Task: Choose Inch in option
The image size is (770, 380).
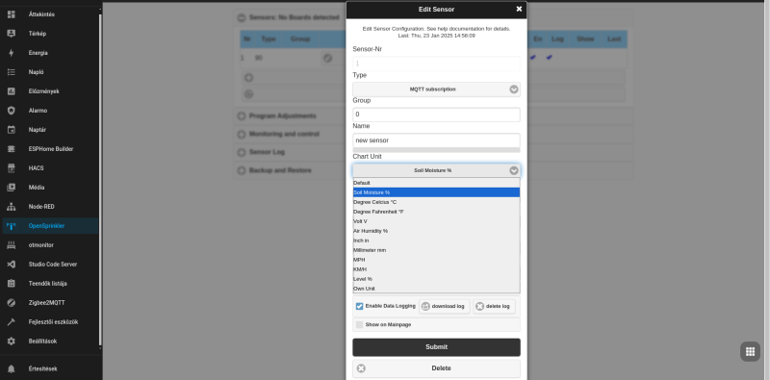Action: click(x=436, y=241)
